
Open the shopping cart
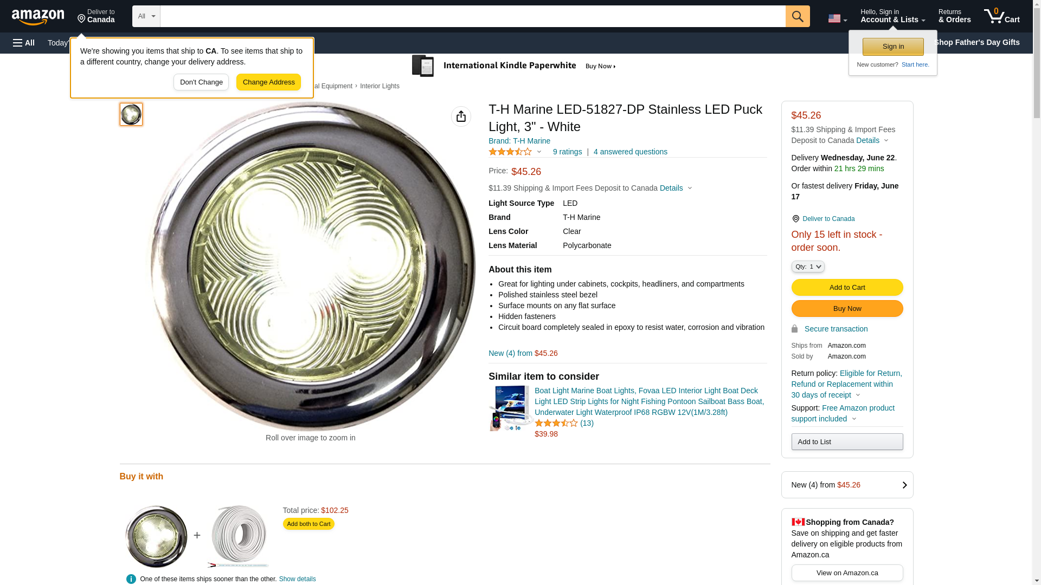[x=1001, y=16]
